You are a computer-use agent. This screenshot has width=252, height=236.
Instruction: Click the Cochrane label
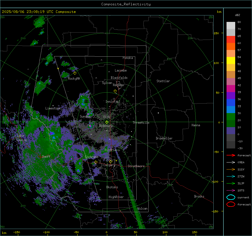(x=92, y=157)
